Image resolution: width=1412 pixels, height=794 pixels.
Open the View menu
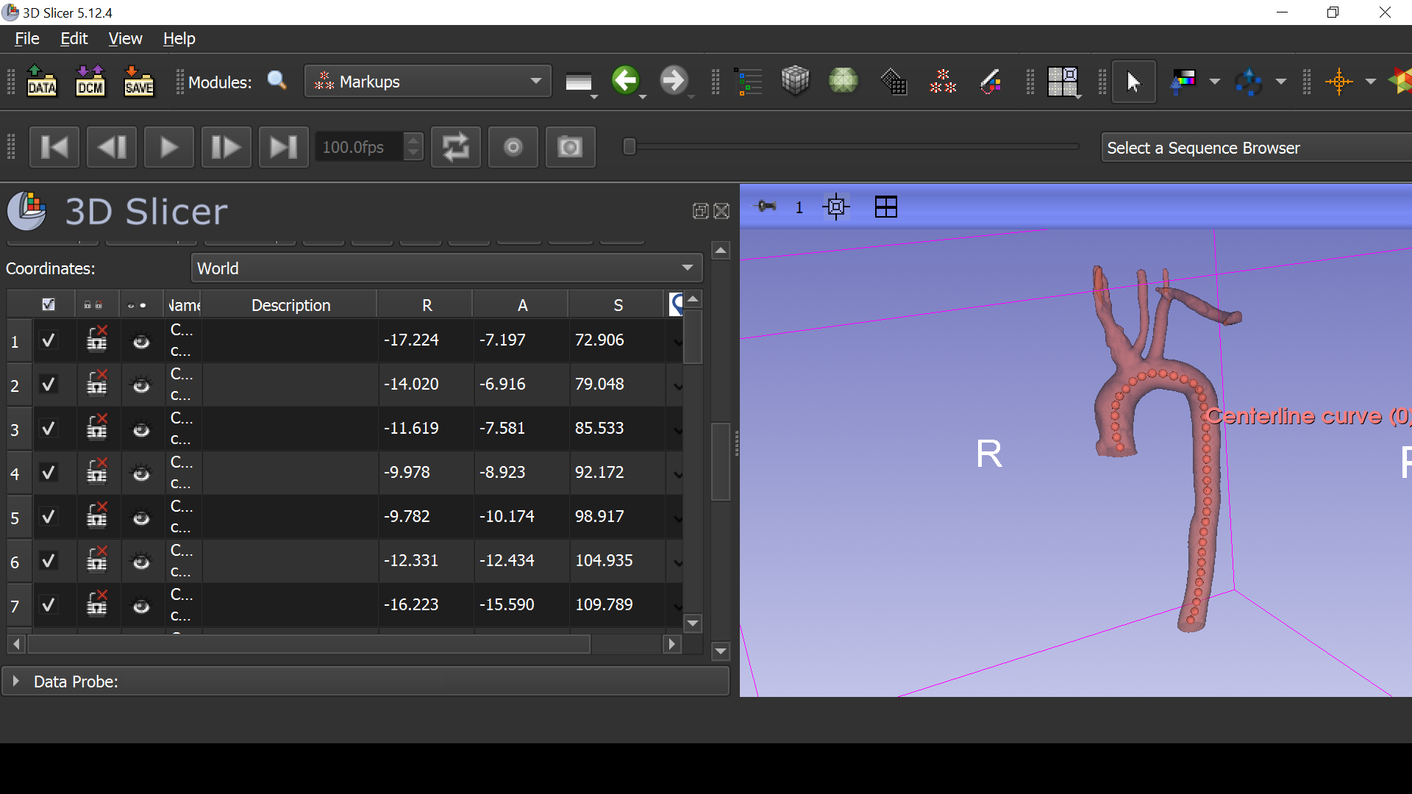pyautogui.click(x=125, y=39)
